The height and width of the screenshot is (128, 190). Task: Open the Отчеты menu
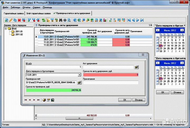[x=26, y=7]
